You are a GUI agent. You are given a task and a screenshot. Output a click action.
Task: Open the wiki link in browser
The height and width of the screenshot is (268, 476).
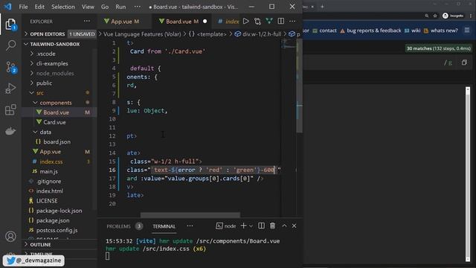(413, 31)
